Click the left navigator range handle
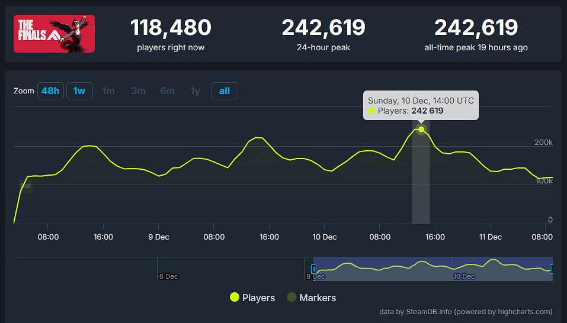This screenshot has height=323, width=567. [x=314, y=269]
